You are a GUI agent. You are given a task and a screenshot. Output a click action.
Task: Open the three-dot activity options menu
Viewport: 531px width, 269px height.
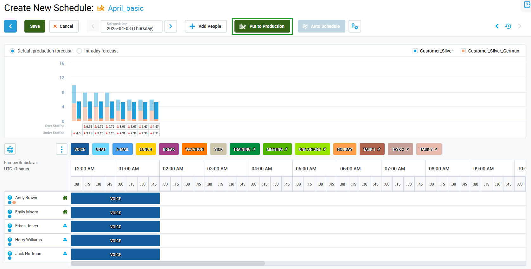[61, 149]
